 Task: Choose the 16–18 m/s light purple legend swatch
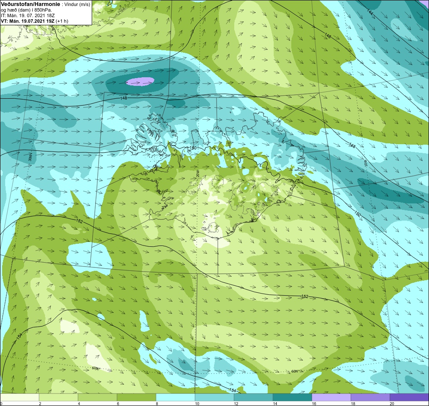[331, 397]
